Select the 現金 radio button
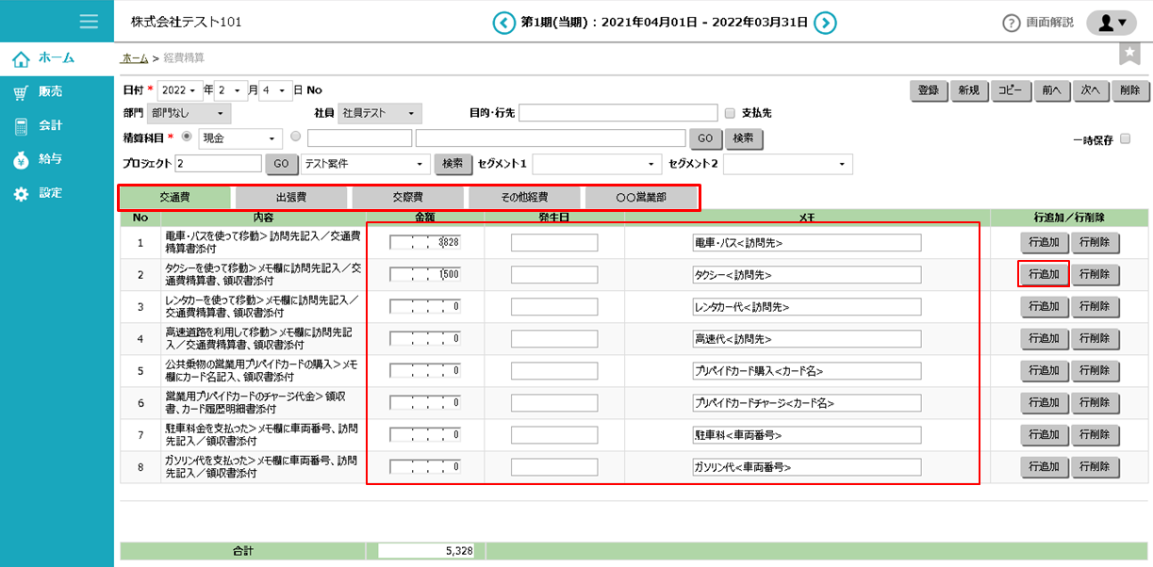The image size is (1153, 567). (x=186, y=137)
